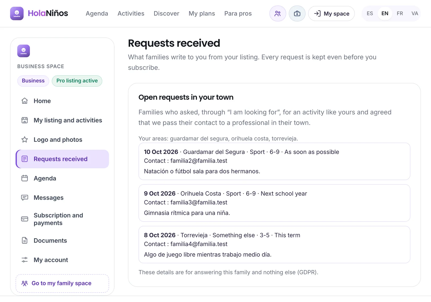The image size is (431, 302).
Task: Click the storefront icon beside My listing
Action: tap(25, 120)
